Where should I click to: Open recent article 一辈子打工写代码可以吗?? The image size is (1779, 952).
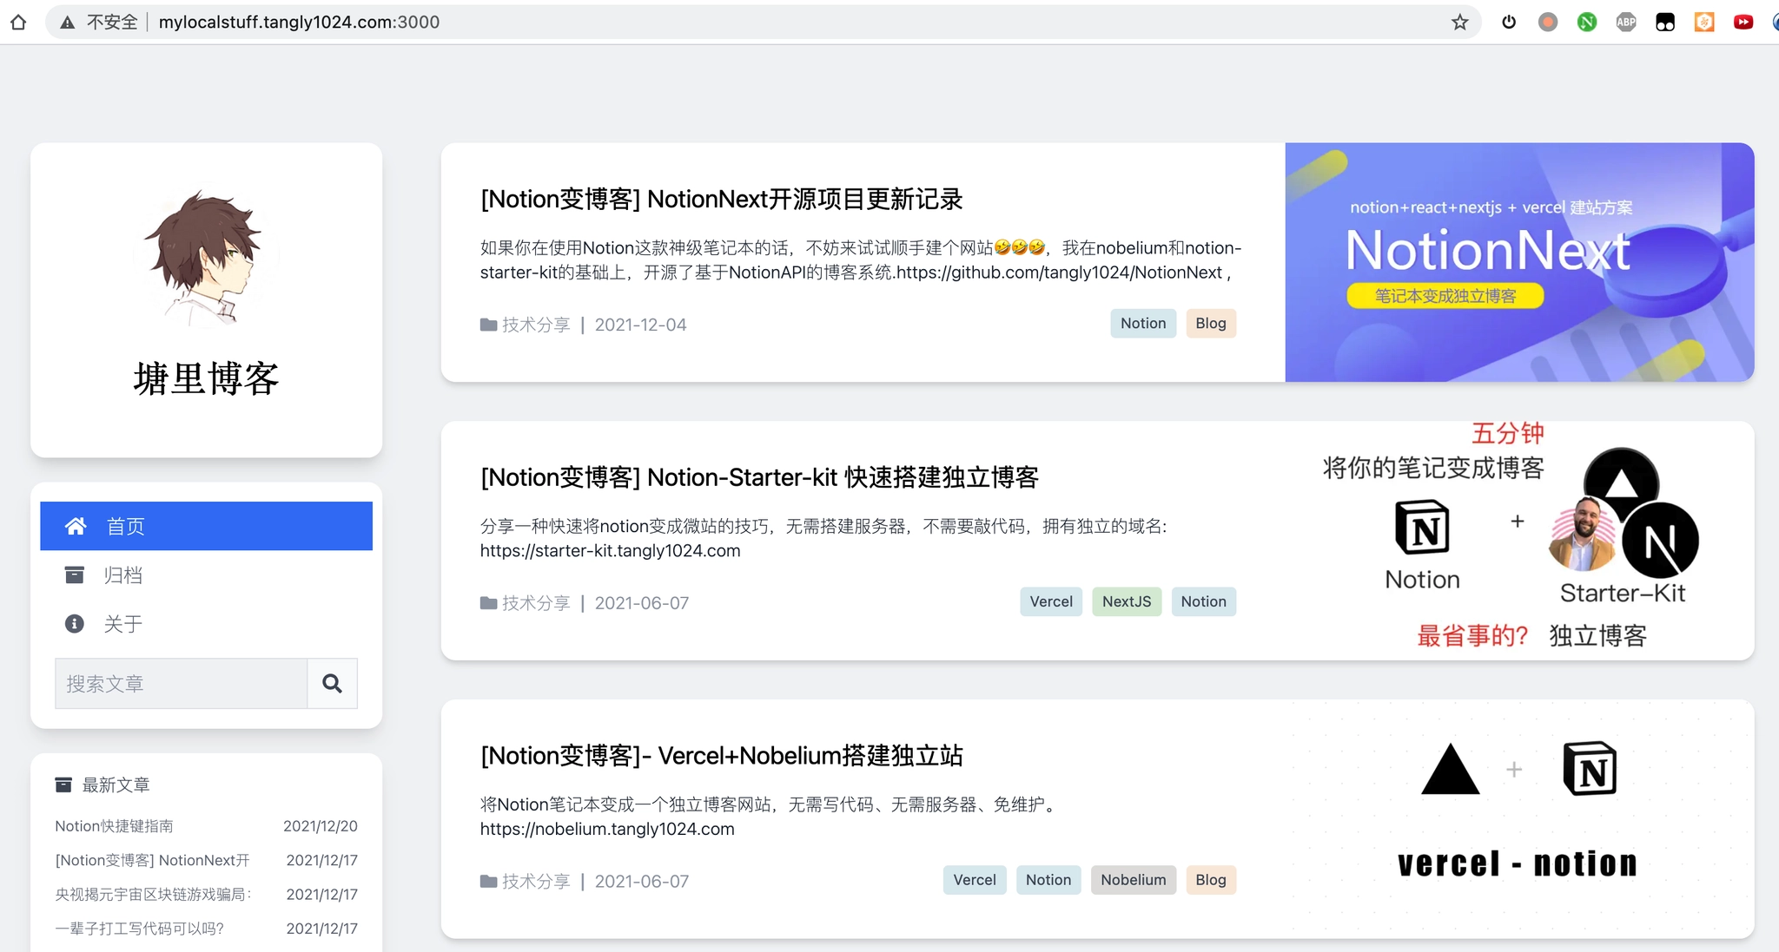pos(139,929)
